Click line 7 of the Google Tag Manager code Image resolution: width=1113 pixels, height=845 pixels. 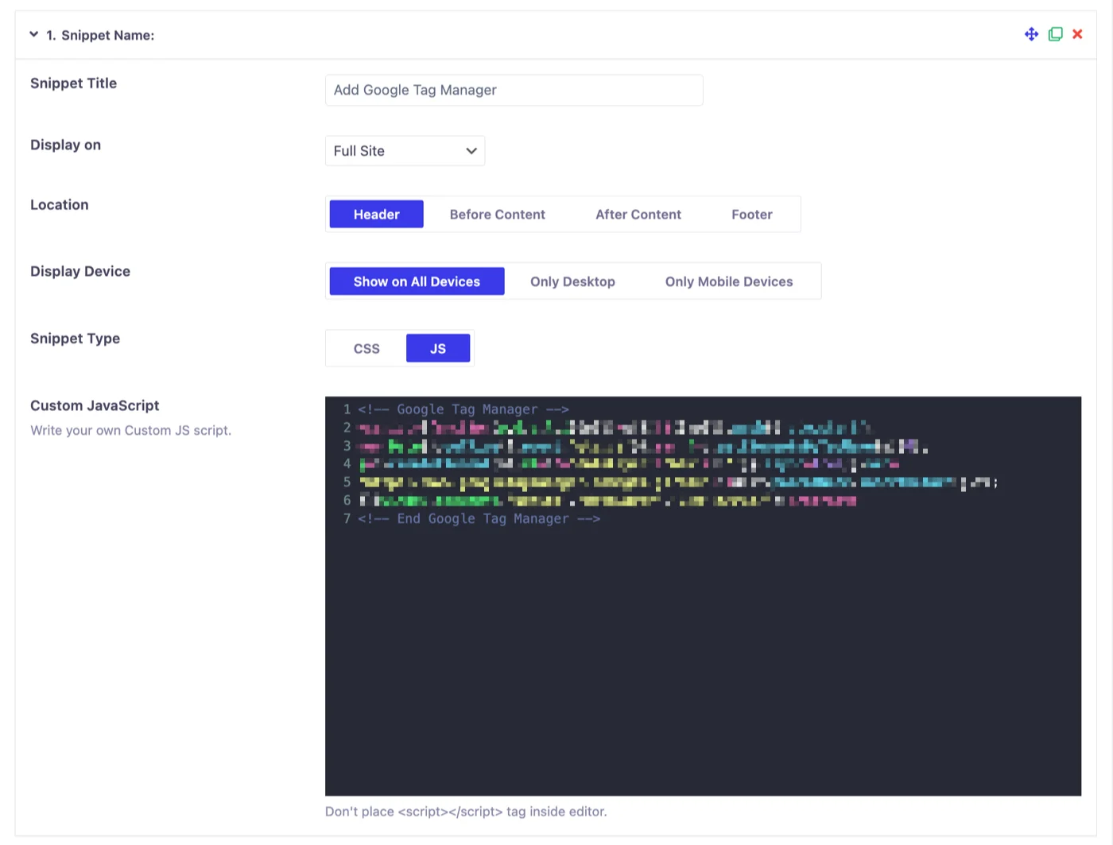click(x=477, y=518)
